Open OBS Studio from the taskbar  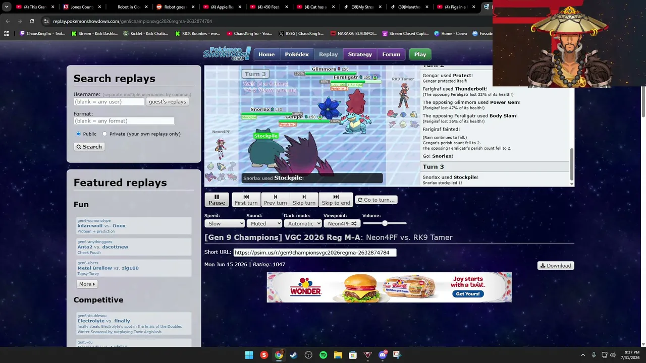308,355
